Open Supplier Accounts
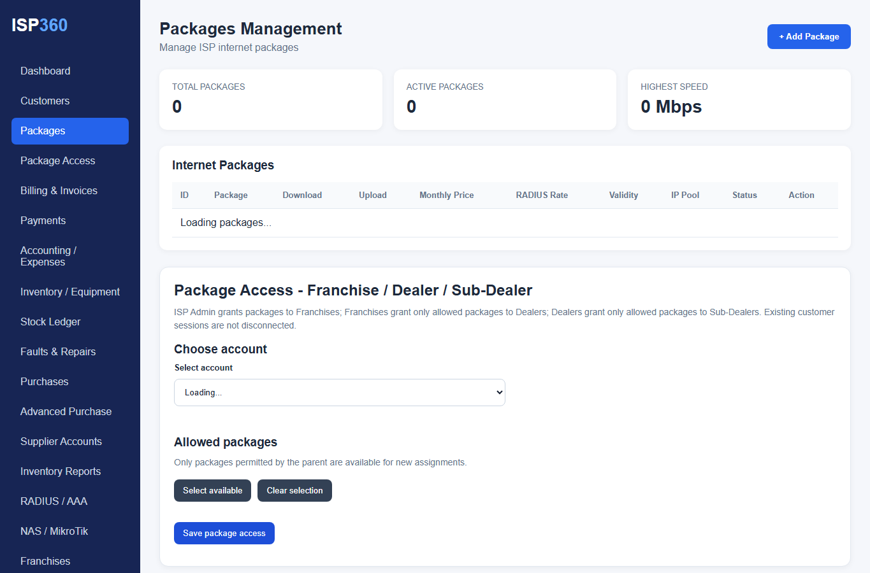 click(x=70, y=441)
